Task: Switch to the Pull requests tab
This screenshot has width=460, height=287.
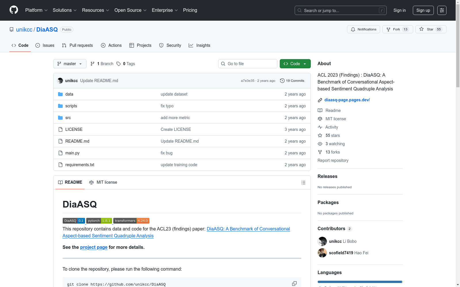Action: click(x=77, y=45)
